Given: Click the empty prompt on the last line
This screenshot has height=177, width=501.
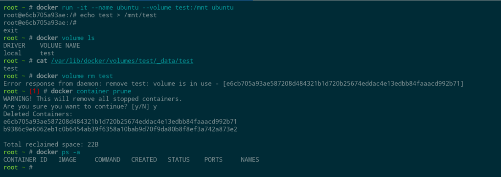Looking at the screenshot, I should click(18, 167).
